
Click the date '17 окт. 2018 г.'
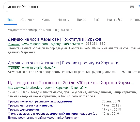point(112,105)
